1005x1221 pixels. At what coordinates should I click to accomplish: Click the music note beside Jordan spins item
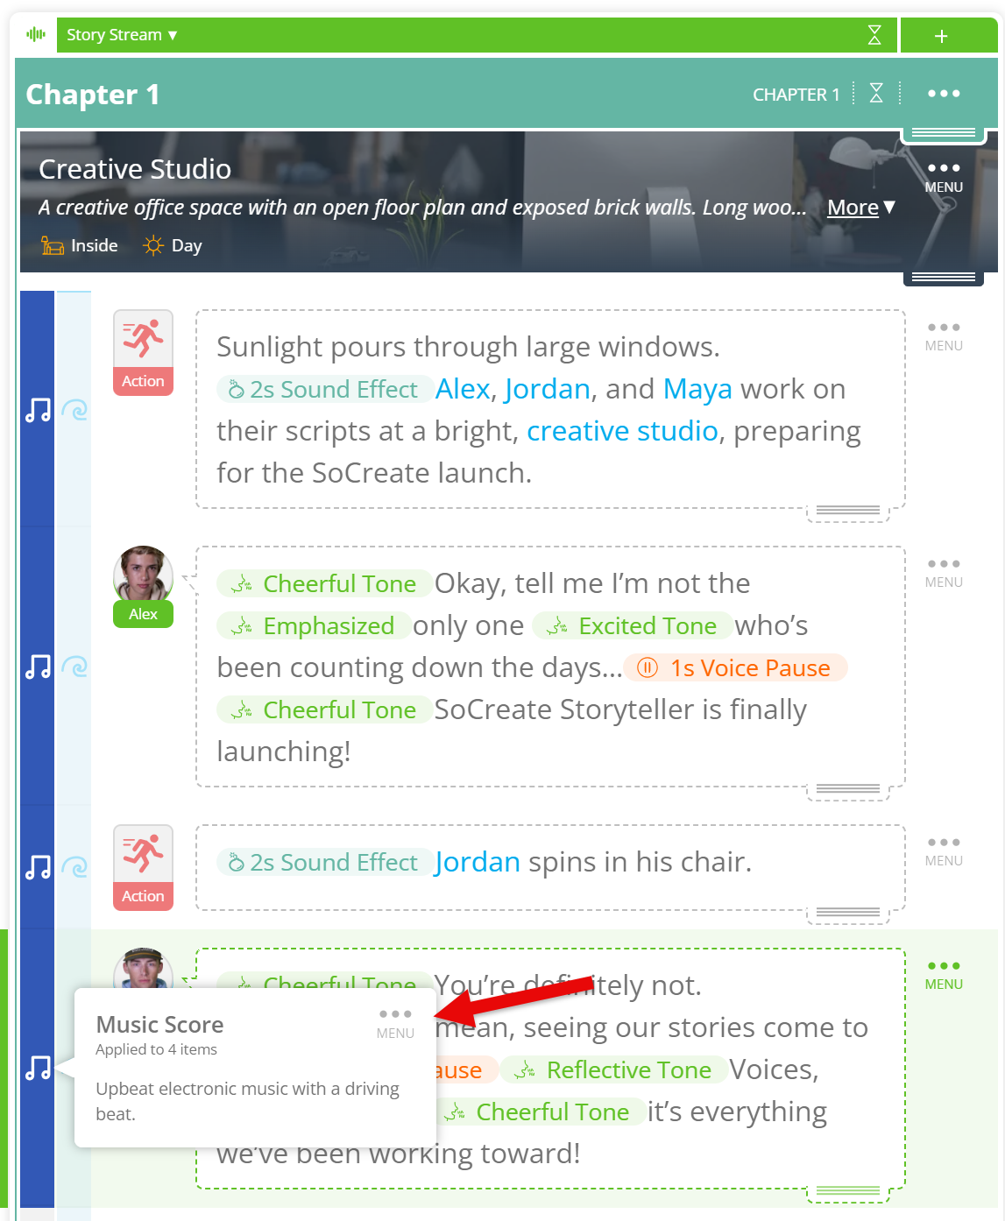tap(38, 867)
